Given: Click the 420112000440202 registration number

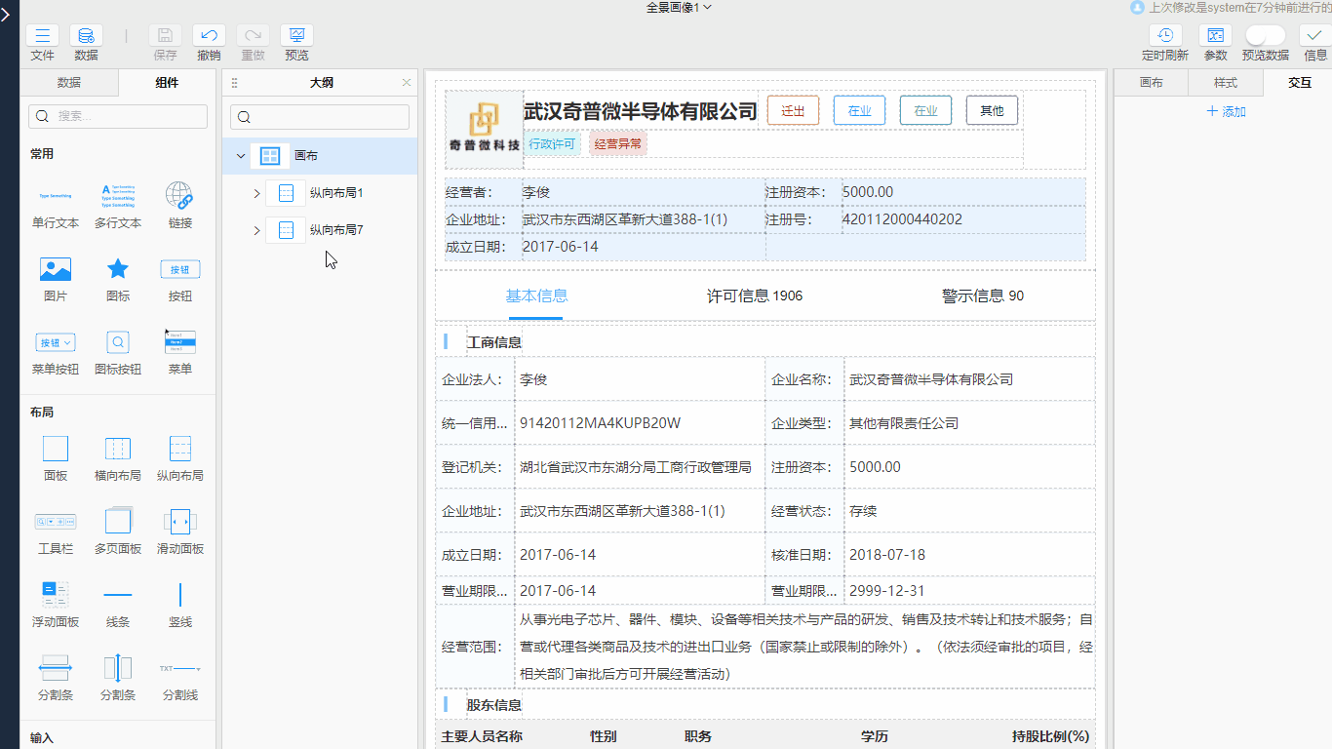Looking at the screenshot, I should (902, 219).
